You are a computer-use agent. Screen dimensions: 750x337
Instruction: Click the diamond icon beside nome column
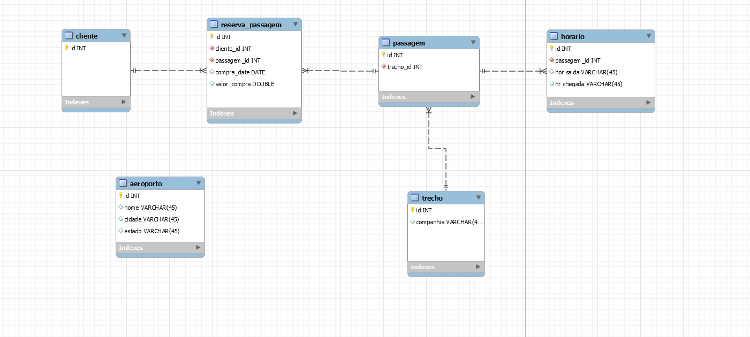pyautogui.click(x=121, y=207)
